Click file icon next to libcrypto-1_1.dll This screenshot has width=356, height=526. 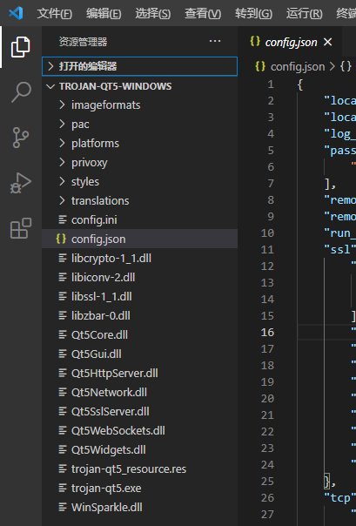pyautogui.click(x=63, y=258)
